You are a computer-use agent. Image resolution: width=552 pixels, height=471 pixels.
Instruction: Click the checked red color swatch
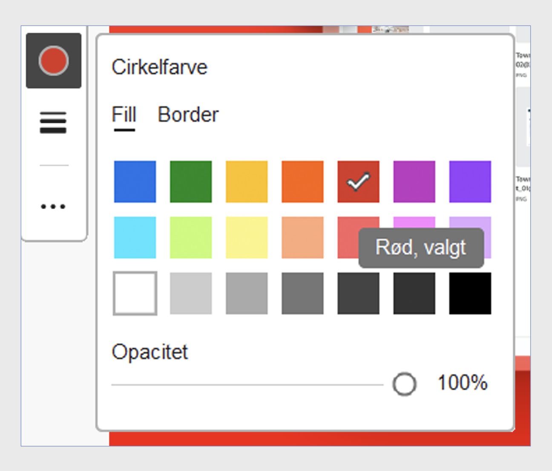(358, 182)
